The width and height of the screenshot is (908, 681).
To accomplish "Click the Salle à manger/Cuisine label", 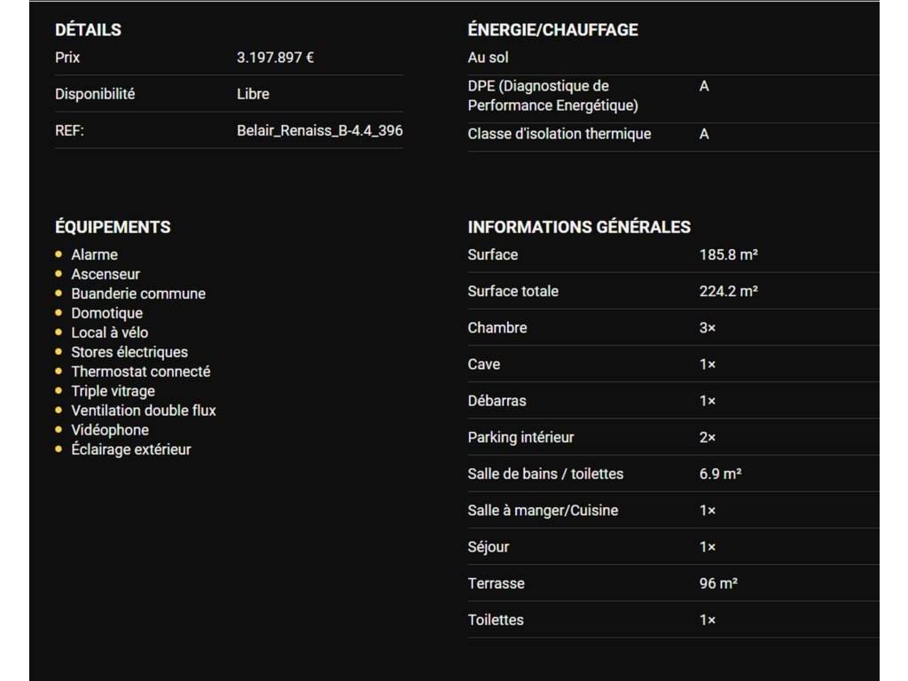I will tap(543, 511).
